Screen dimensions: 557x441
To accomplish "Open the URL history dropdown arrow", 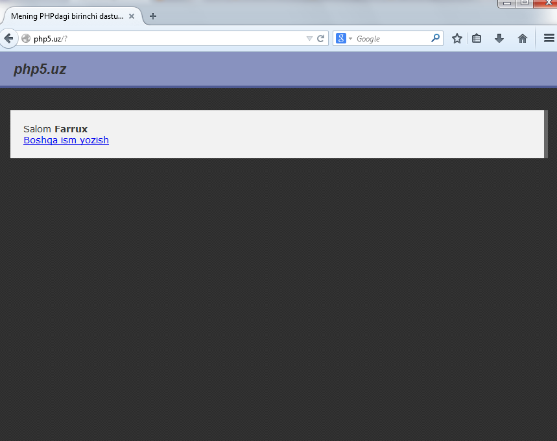I will (309, 38).
